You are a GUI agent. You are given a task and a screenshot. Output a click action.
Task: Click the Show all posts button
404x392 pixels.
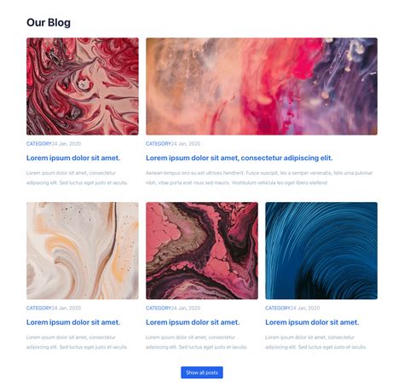[202, 372]
